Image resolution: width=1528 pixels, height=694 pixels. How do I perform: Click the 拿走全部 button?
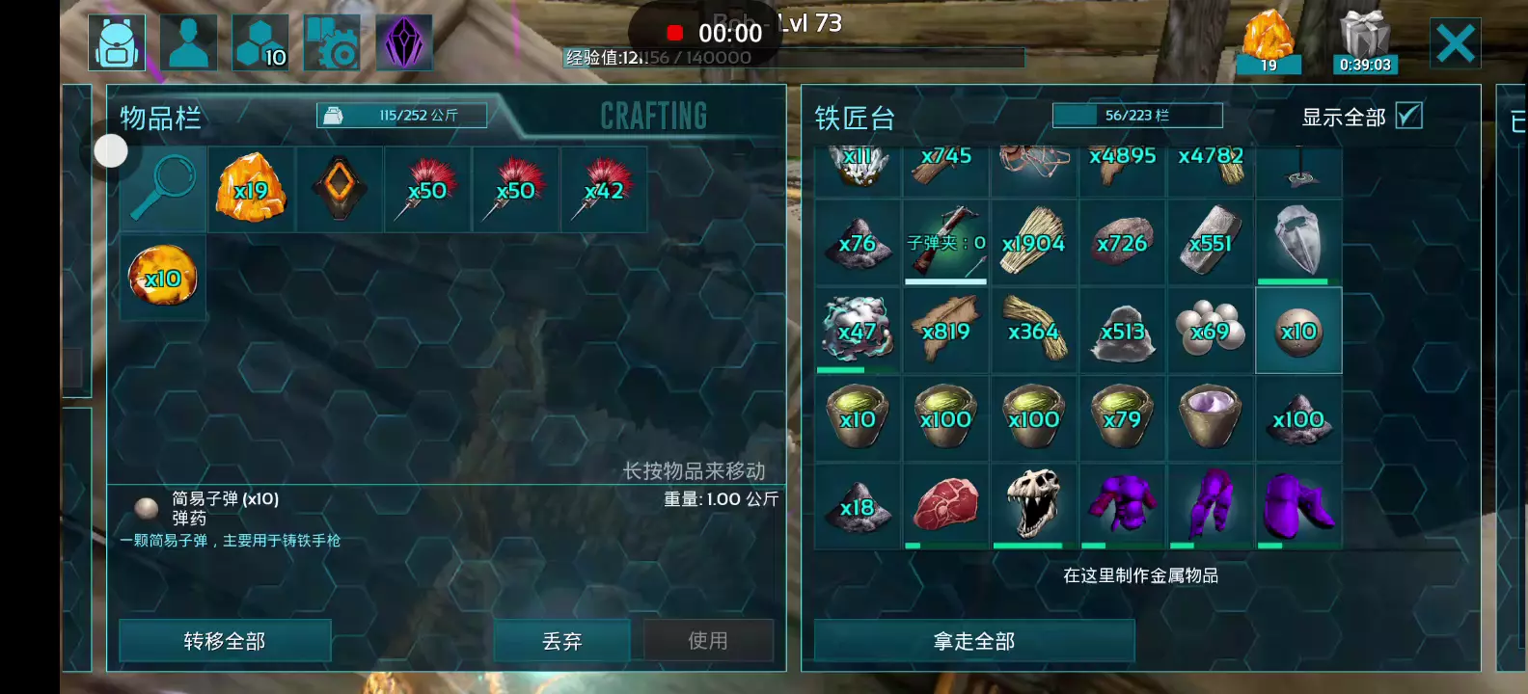pos(974,641)
